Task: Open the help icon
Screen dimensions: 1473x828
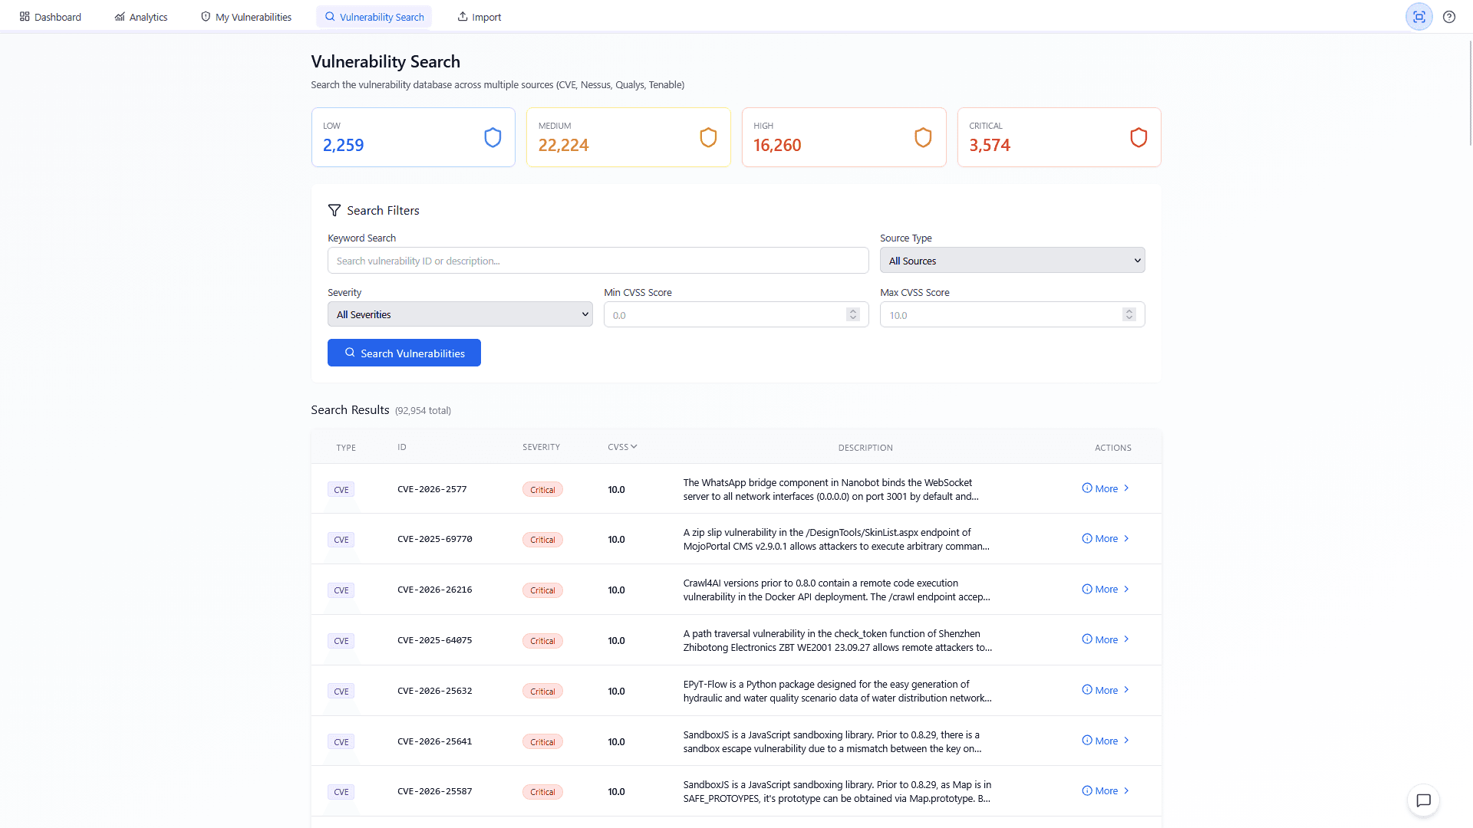Action: point(1449,16)
